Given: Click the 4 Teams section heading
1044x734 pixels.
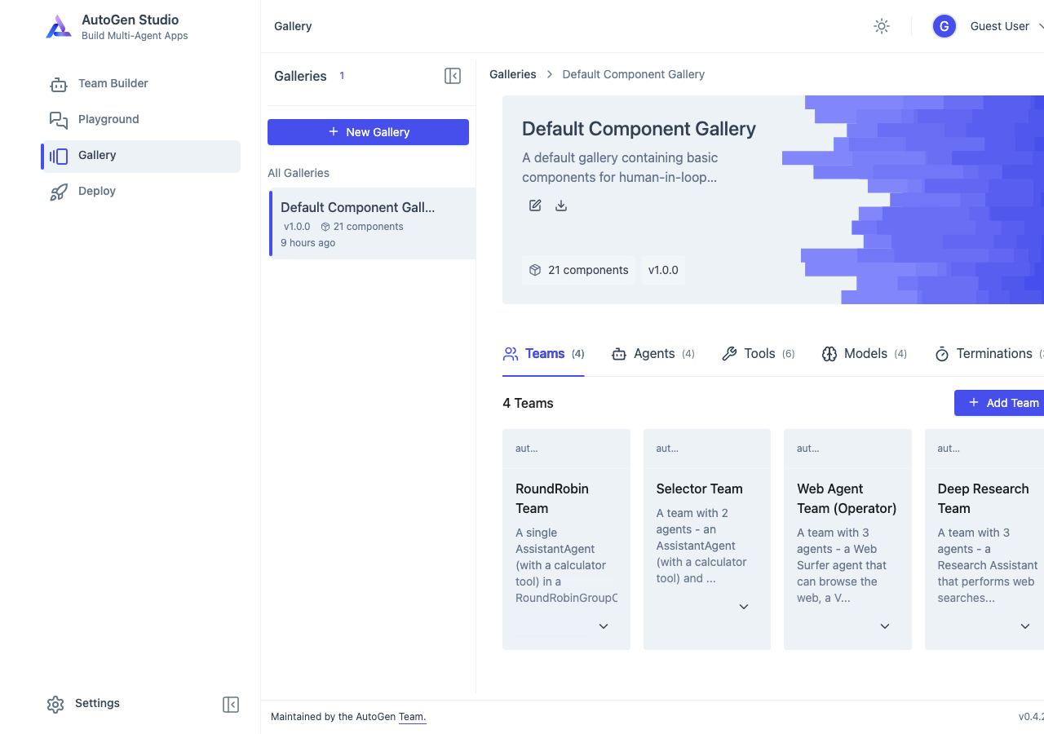Looking at the screenshot, I should pos(528,403).
